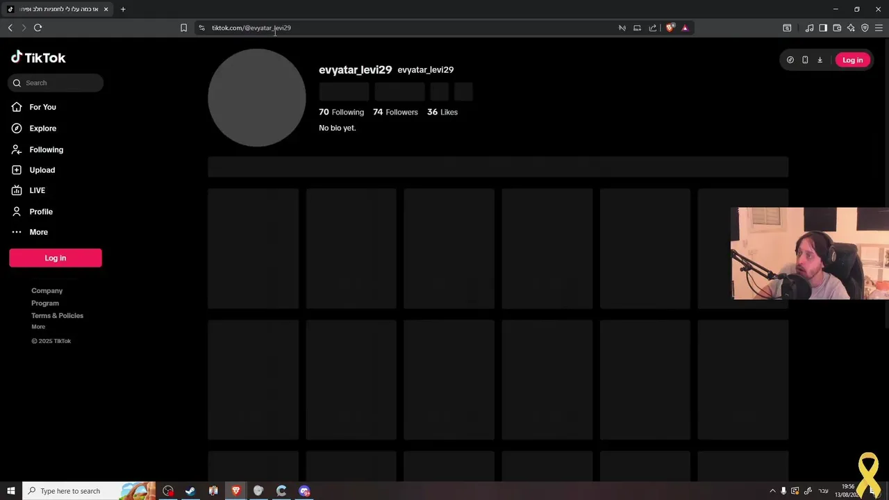Reload the page with the refresh icon
The image size is (889, 500).
38,28
